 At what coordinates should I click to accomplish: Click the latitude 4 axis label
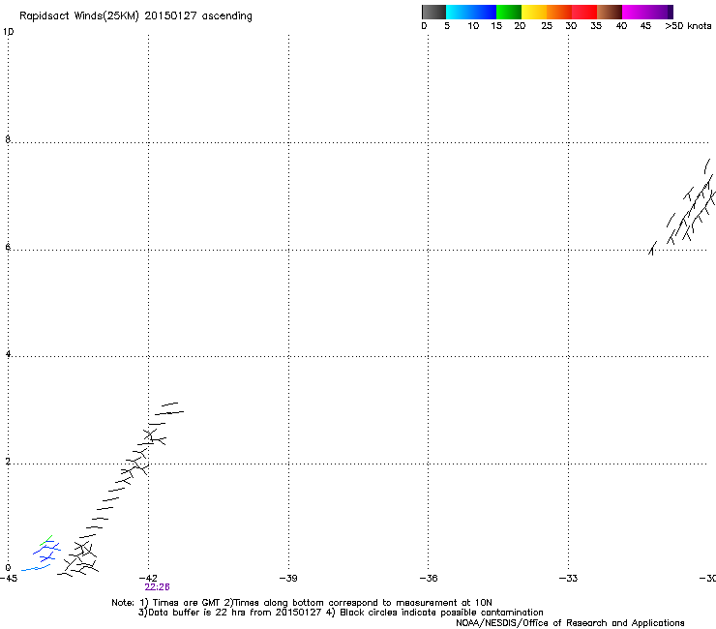coord(8,354)
